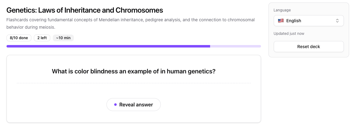351x128 pixels.
Task: Click the "8/10 done" badge
Action: pos(19,38)
